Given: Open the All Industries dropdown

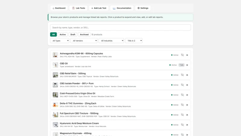Looking at the screenshot, I should coord(111,41).
